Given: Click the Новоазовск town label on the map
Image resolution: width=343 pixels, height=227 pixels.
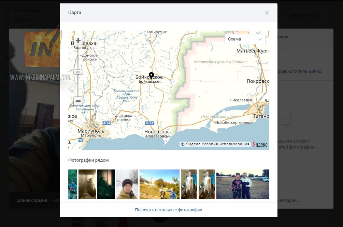Looking at the screenshot, I should click(x=158, y=132).
